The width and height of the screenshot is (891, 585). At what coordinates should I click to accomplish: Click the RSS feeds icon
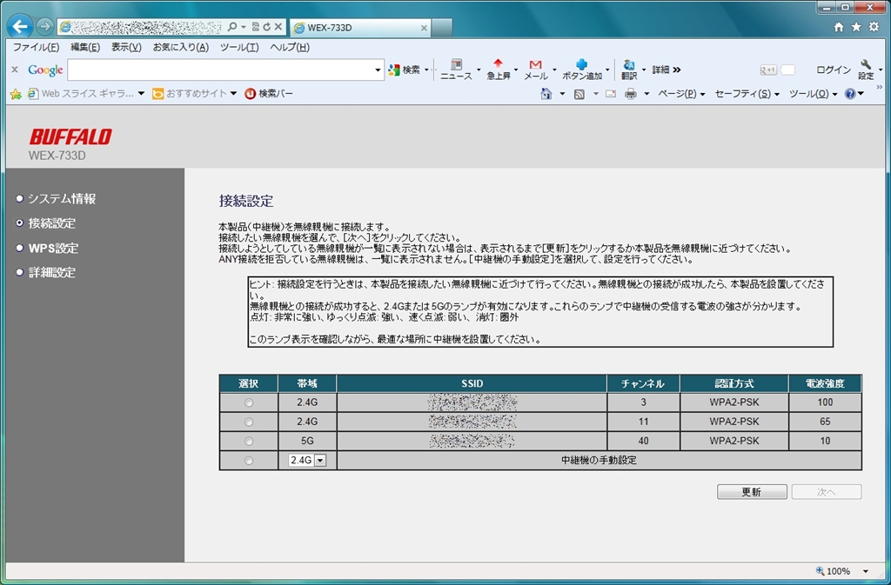pos(579,94)
